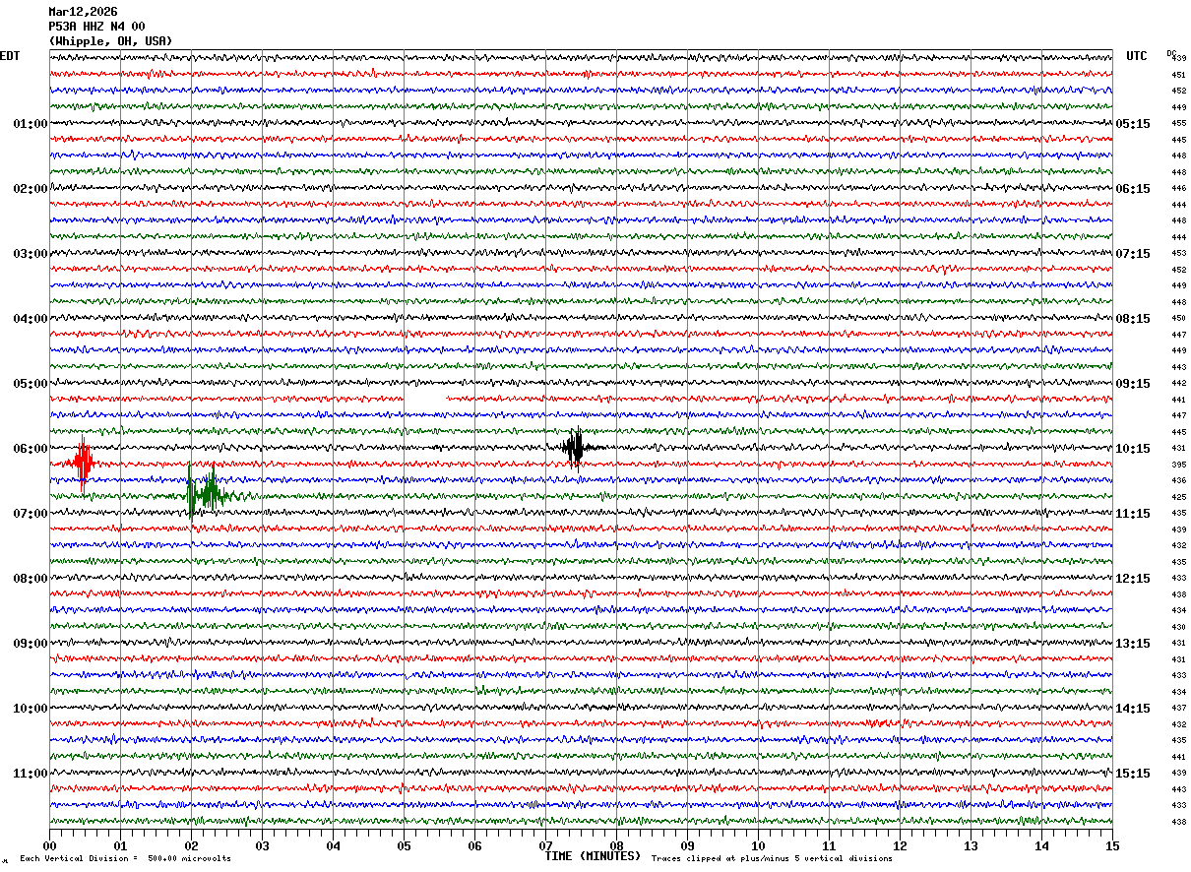Viewport: 1191px width, 872px height.
Task: Click the 12:15 UTC row label
Action: pos(1133,579)
